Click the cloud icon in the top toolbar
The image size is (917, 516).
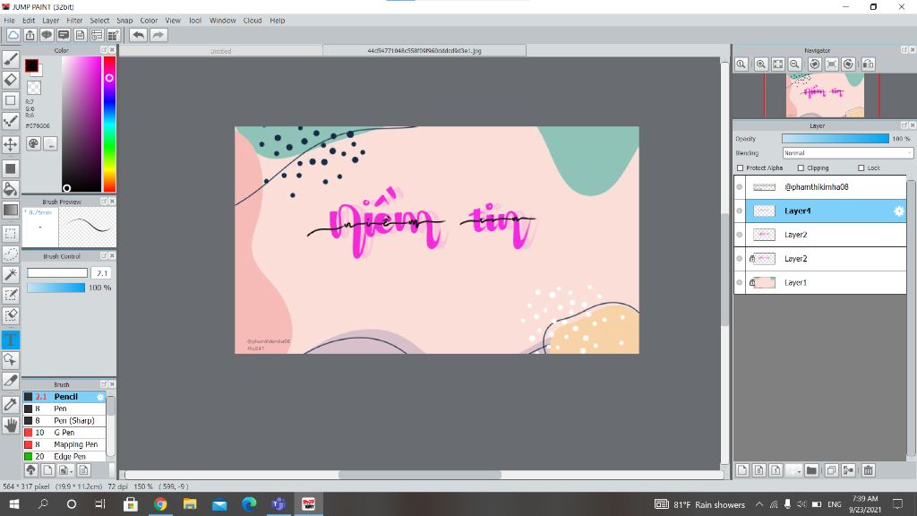coord(13,35)
